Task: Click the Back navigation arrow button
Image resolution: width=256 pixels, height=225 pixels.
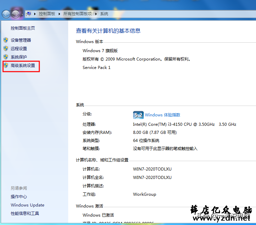Action: pos(6,14)
